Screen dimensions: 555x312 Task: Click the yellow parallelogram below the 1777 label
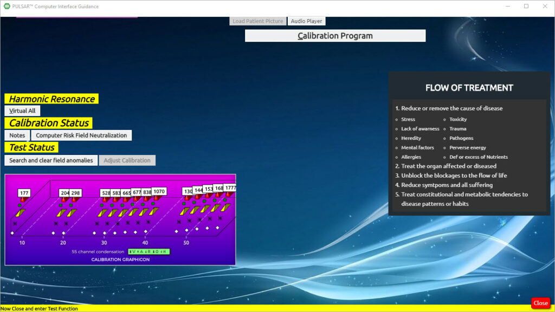[225, 207]
